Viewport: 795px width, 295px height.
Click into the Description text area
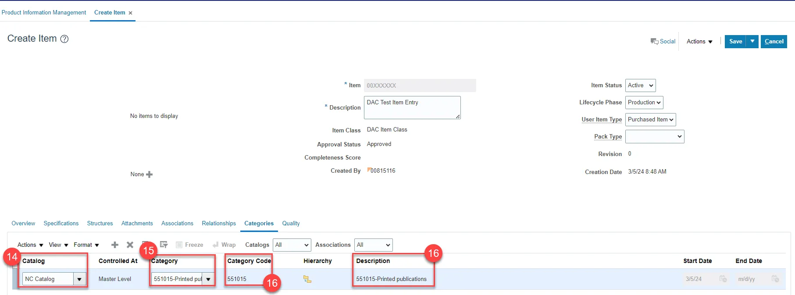tap(412, 108)
